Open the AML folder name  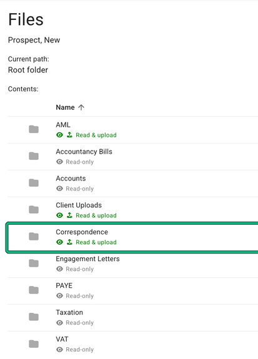coord(63,125)
